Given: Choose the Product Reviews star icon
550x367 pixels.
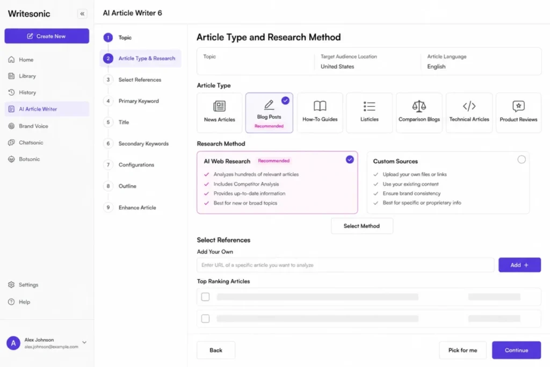Looking at the screenshot, I should point(518,106).
